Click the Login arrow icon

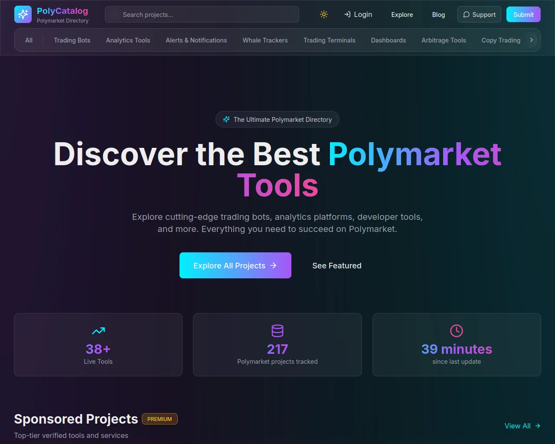point(347,14)
